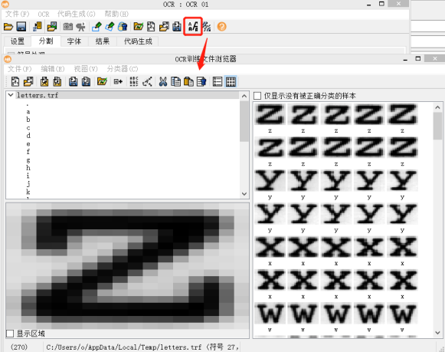The image size is (445, 352).
Task: Open the 视图(V) menu
Action: [x=86, y=69]
